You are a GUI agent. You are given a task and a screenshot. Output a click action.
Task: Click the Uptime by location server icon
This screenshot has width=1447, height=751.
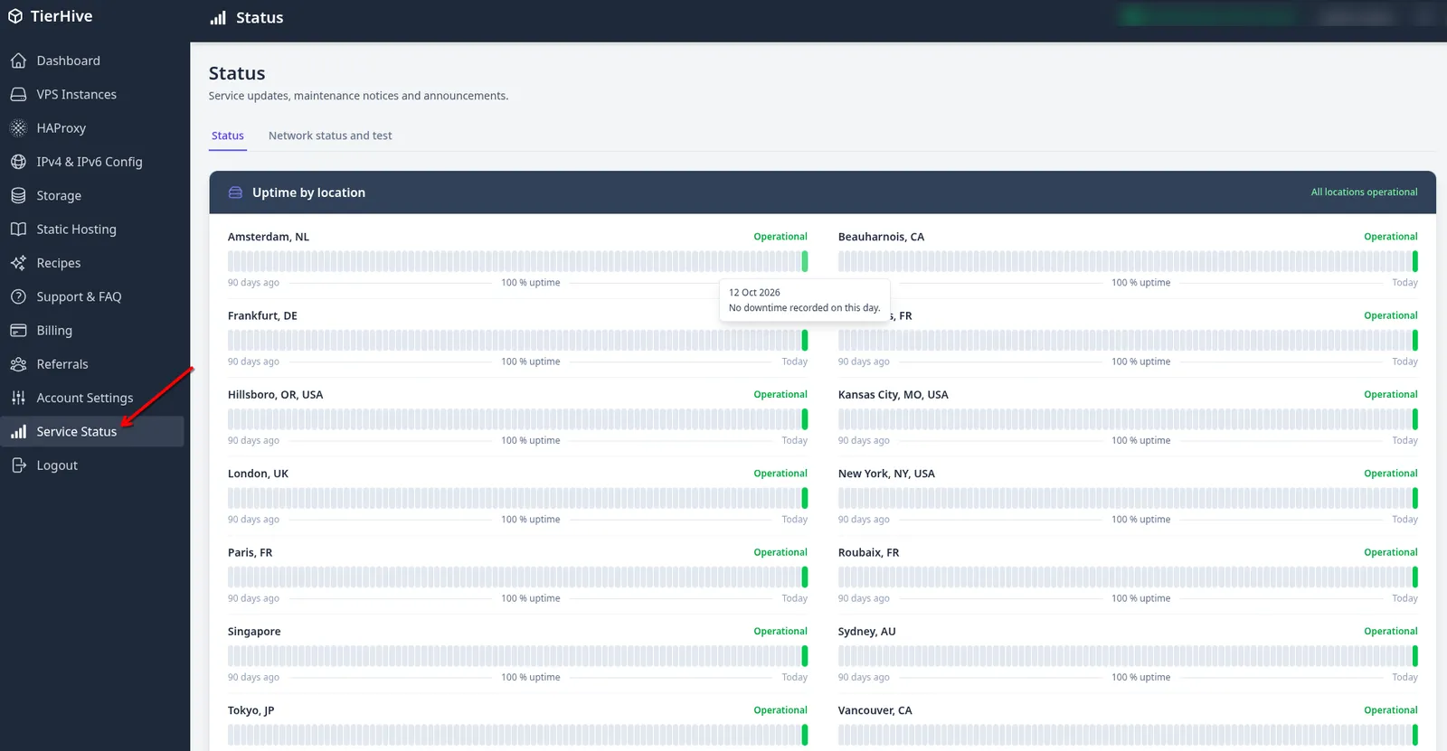tap(235, 192)
